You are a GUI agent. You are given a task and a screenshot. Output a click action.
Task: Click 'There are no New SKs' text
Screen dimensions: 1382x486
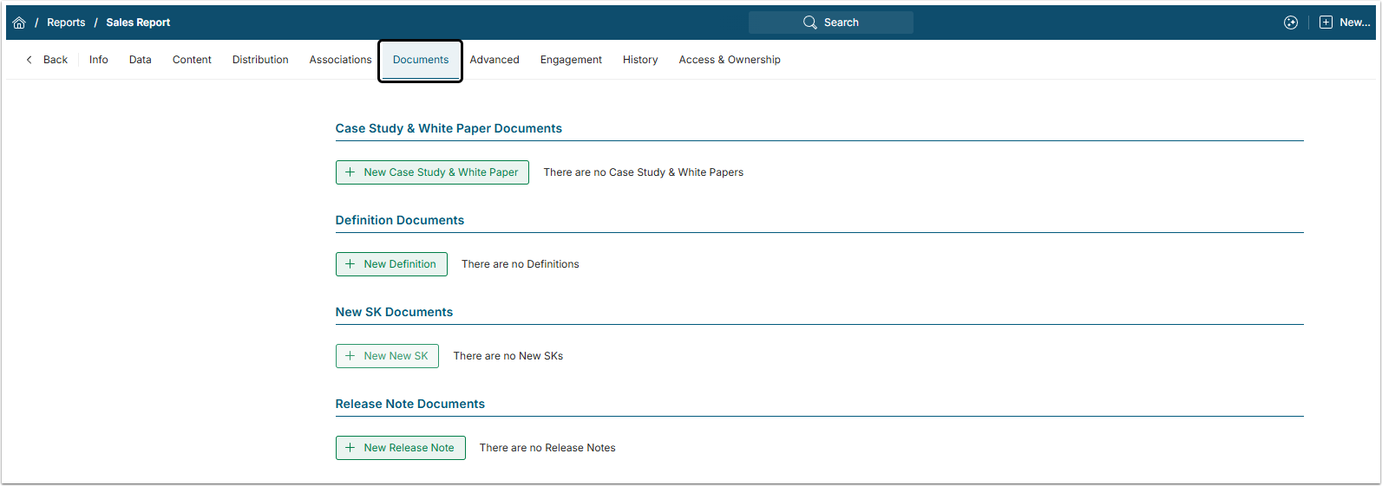pyautogui.click(x=508, y=356)
